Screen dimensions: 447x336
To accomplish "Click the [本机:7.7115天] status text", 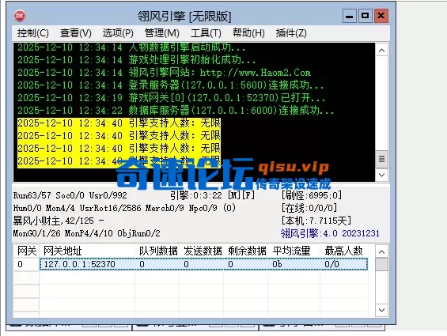I will (316, 221).
